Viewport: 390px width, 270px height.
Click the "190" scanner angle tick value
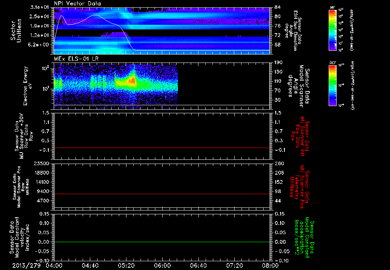pos(278,63)
